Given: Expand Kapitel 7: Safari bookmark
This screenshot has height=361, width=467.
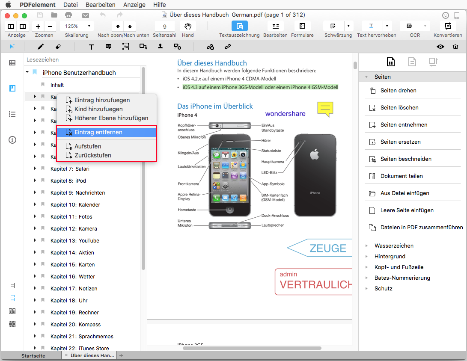Looking at the screenshot, I should [35, 169].
